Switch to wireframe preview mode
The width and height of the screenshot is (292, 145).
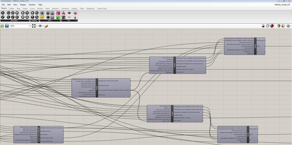coord(268,26)
